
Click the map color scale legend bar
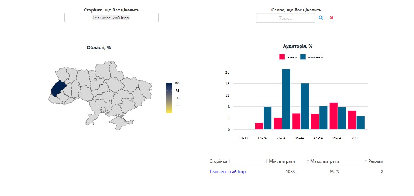169,98
